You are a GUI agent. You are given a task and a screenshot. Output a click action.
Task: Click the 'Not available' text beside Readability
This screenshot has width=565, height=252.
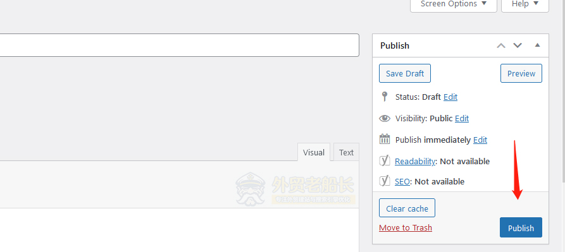pyautogui.click(x=465, y=162)
